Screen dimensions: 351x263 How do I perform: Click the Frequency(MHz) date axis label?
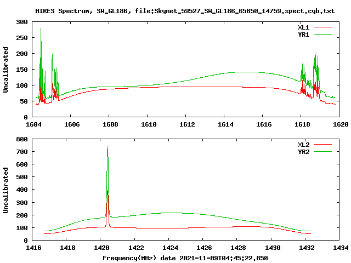(x=185, y=258)
